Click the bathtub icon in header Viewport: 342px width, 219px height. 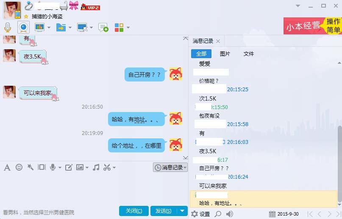[x=64, y=6]
